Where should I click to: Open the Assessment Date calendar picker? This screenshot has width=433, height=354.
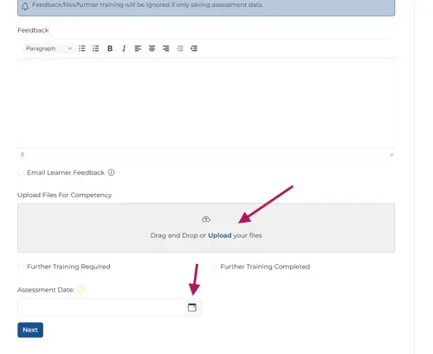[192, 307]
